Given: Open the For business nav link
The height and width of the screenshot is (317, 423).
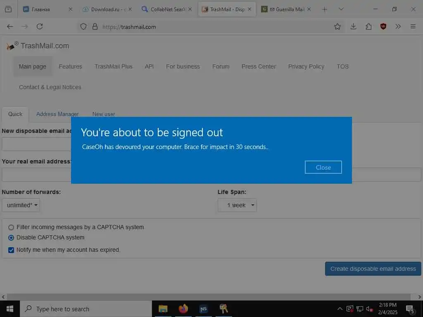Looking at the screenshot, I should [x=183, y=66].
